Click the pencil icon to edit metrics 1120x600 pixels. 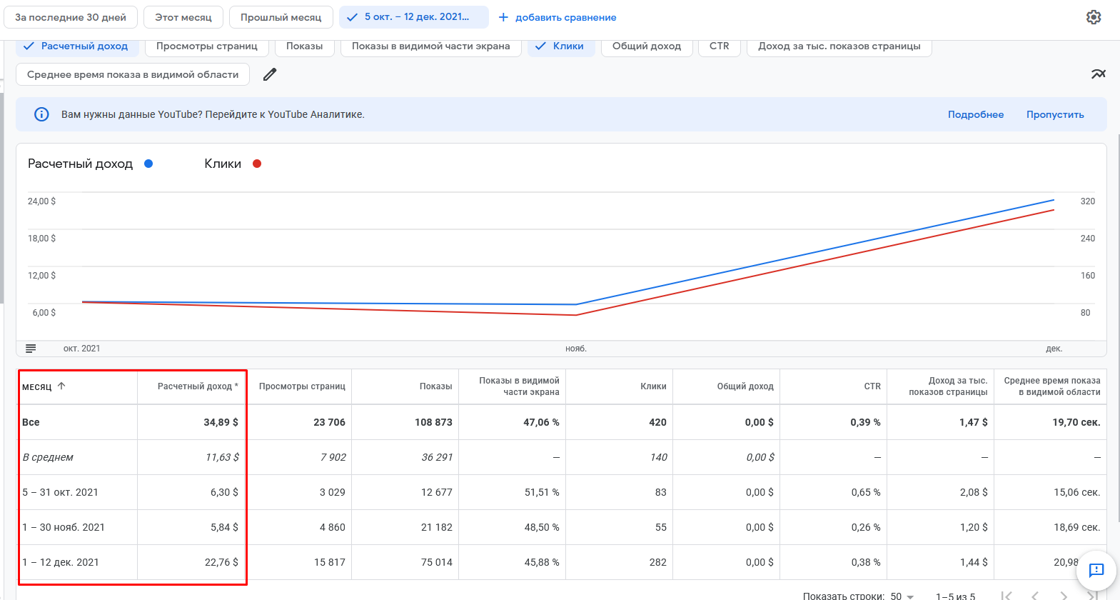coord(270,74)
